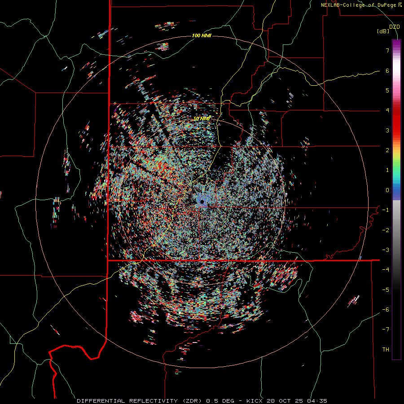Click the [dB] units label
The width and height of the screenshot is (404, 404).
[x=383, y=31]
